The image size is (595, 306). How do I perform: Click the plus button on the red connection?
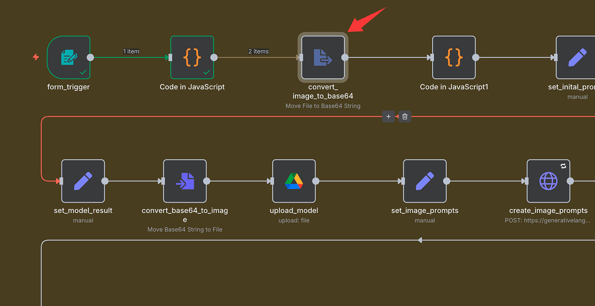coord(388,116)
